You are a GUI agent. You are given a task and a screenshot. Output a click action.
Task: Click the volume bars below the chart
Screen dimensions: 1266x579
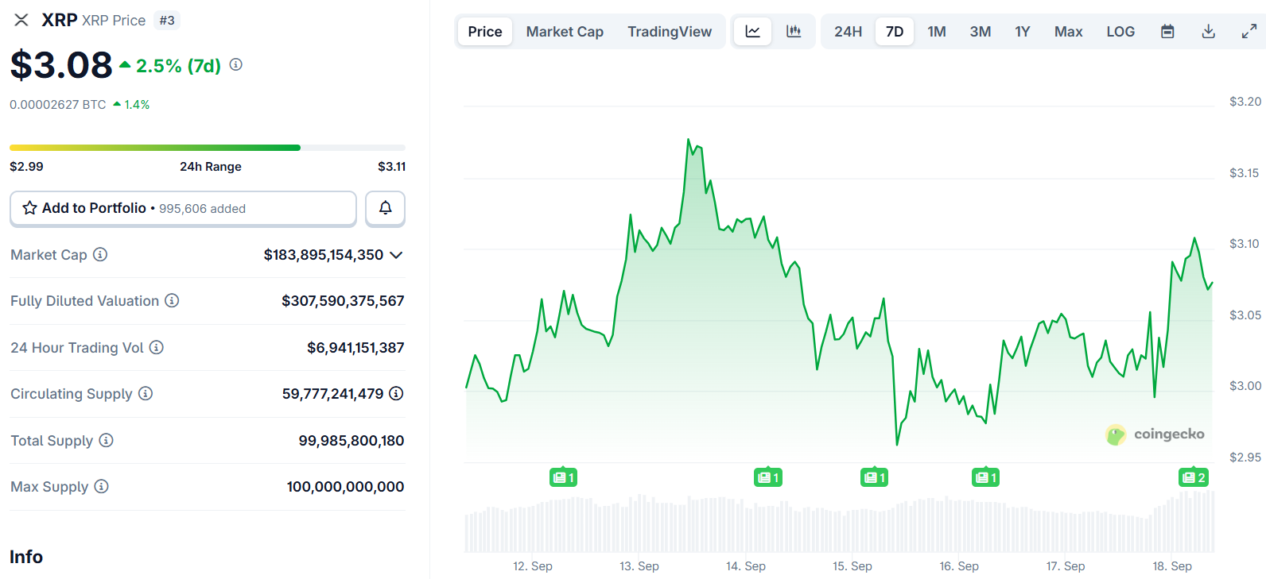tap(840, 523)
